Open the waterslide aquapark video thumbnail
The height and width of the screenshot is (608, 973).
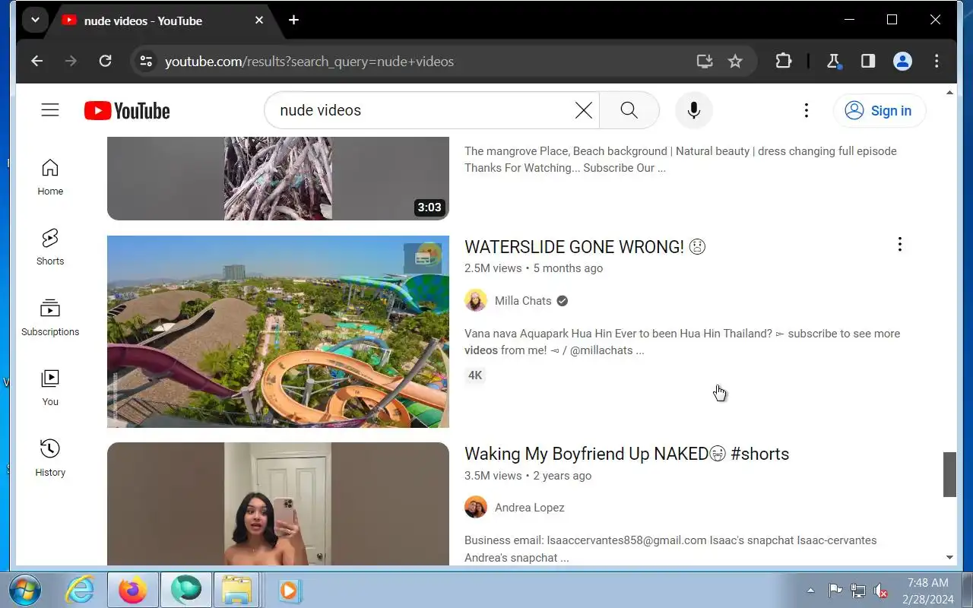pos(278,331)
